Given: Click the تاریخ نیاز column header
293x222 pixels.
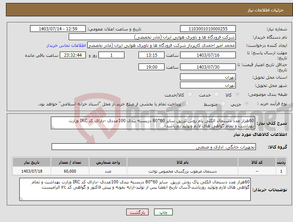Looking at the screenshot, I should [x=32, y=162].
